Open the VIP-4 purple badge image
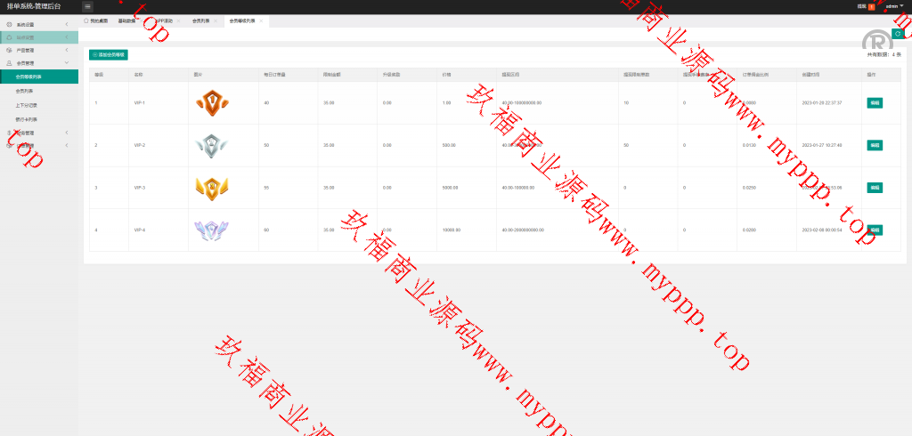Viewport: 912px width, 436px height. [x=213, y=230]
